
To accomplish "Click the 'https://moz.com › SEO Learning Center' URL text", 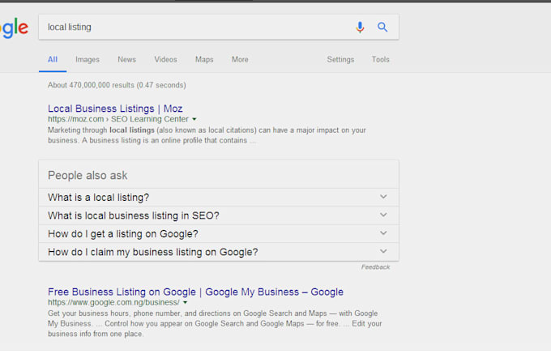I will [118, 119].
